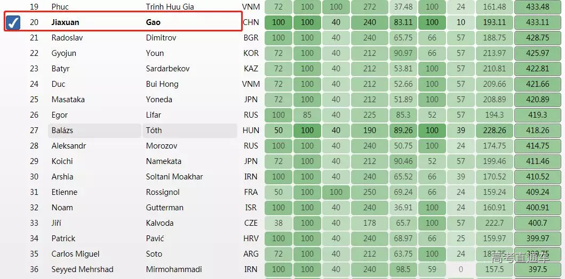
Task: Select the last name Morozov
Action: (x=162, y=146)
